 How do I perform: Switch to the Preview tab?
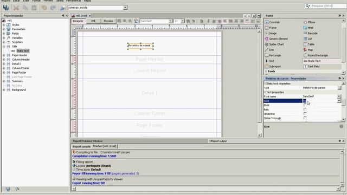point(108,21)
